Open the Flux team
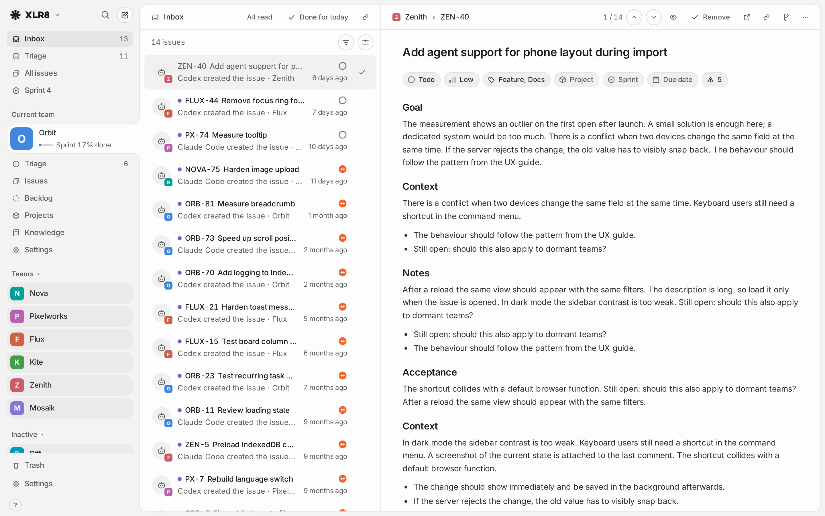825x516 pixels. point(70,339)
